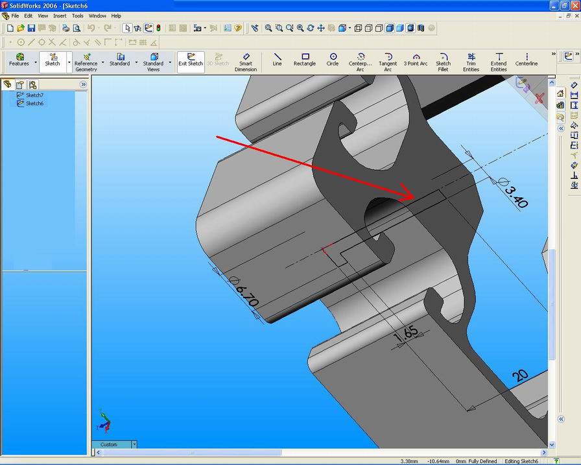The image size is (581, 465).
Task: Toggle the Sketch toolbar button
Action: [52, 60]
